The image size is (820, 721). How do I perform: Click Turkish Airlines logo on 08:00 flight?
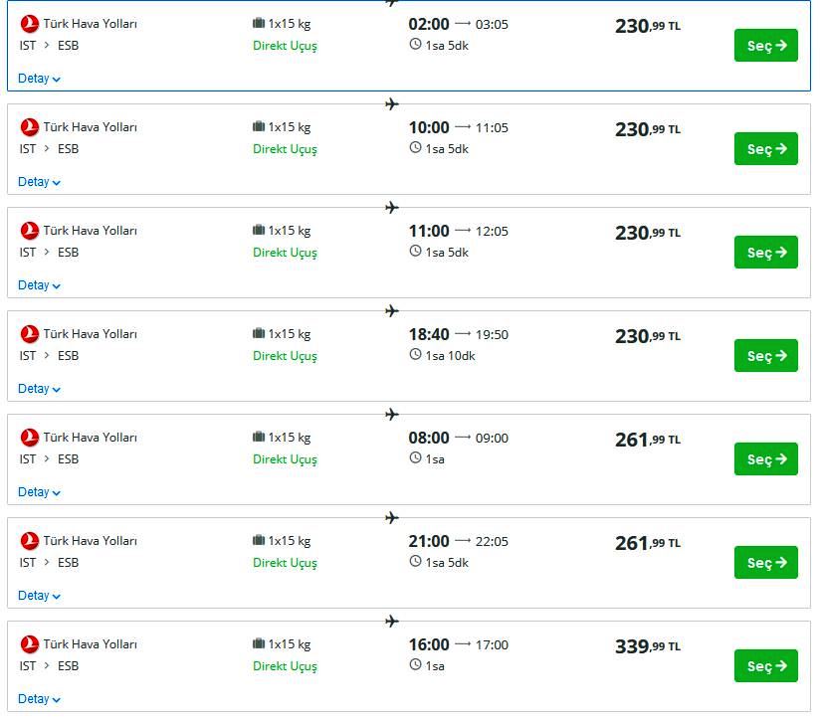(29, 438)
